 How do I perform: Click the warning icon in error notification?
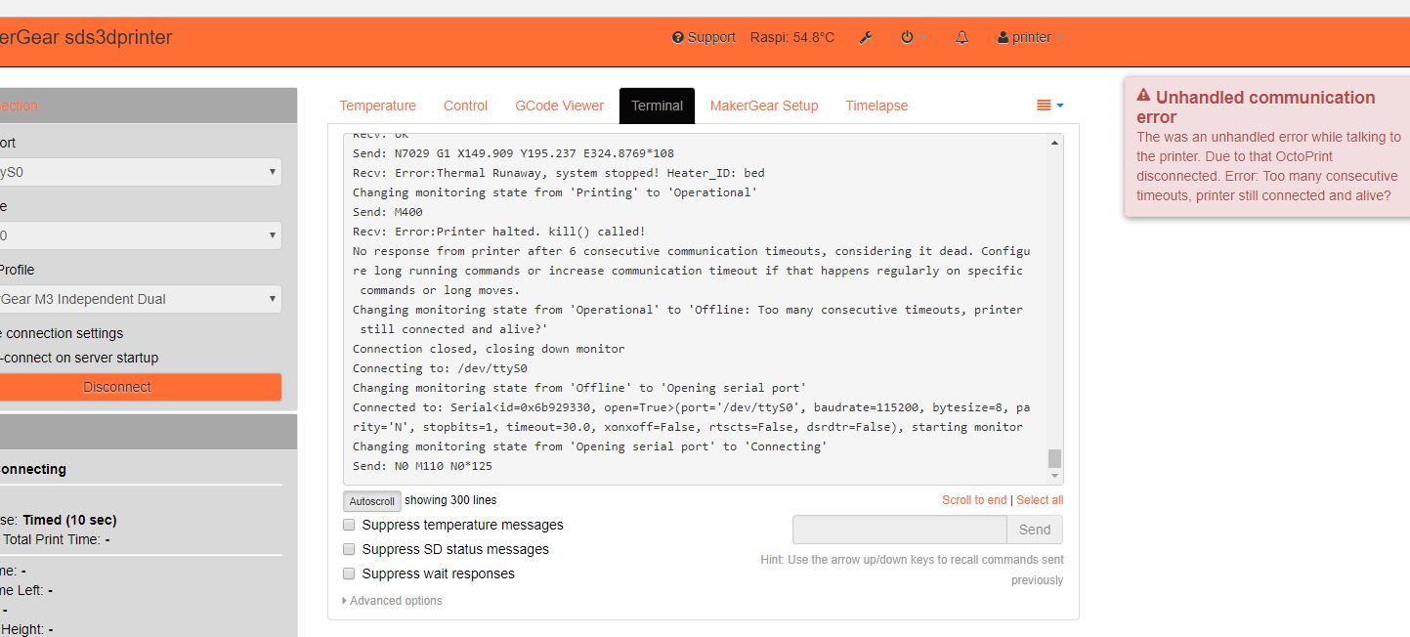pos(1143,97)
